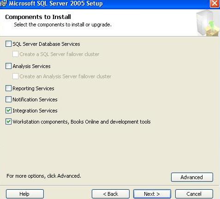
Task: Proceed with the Next button
Action: pyautogui.click(x=152, y=194)
